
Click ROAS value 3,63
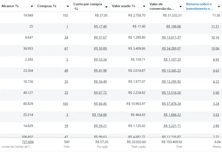coord(216,115)
